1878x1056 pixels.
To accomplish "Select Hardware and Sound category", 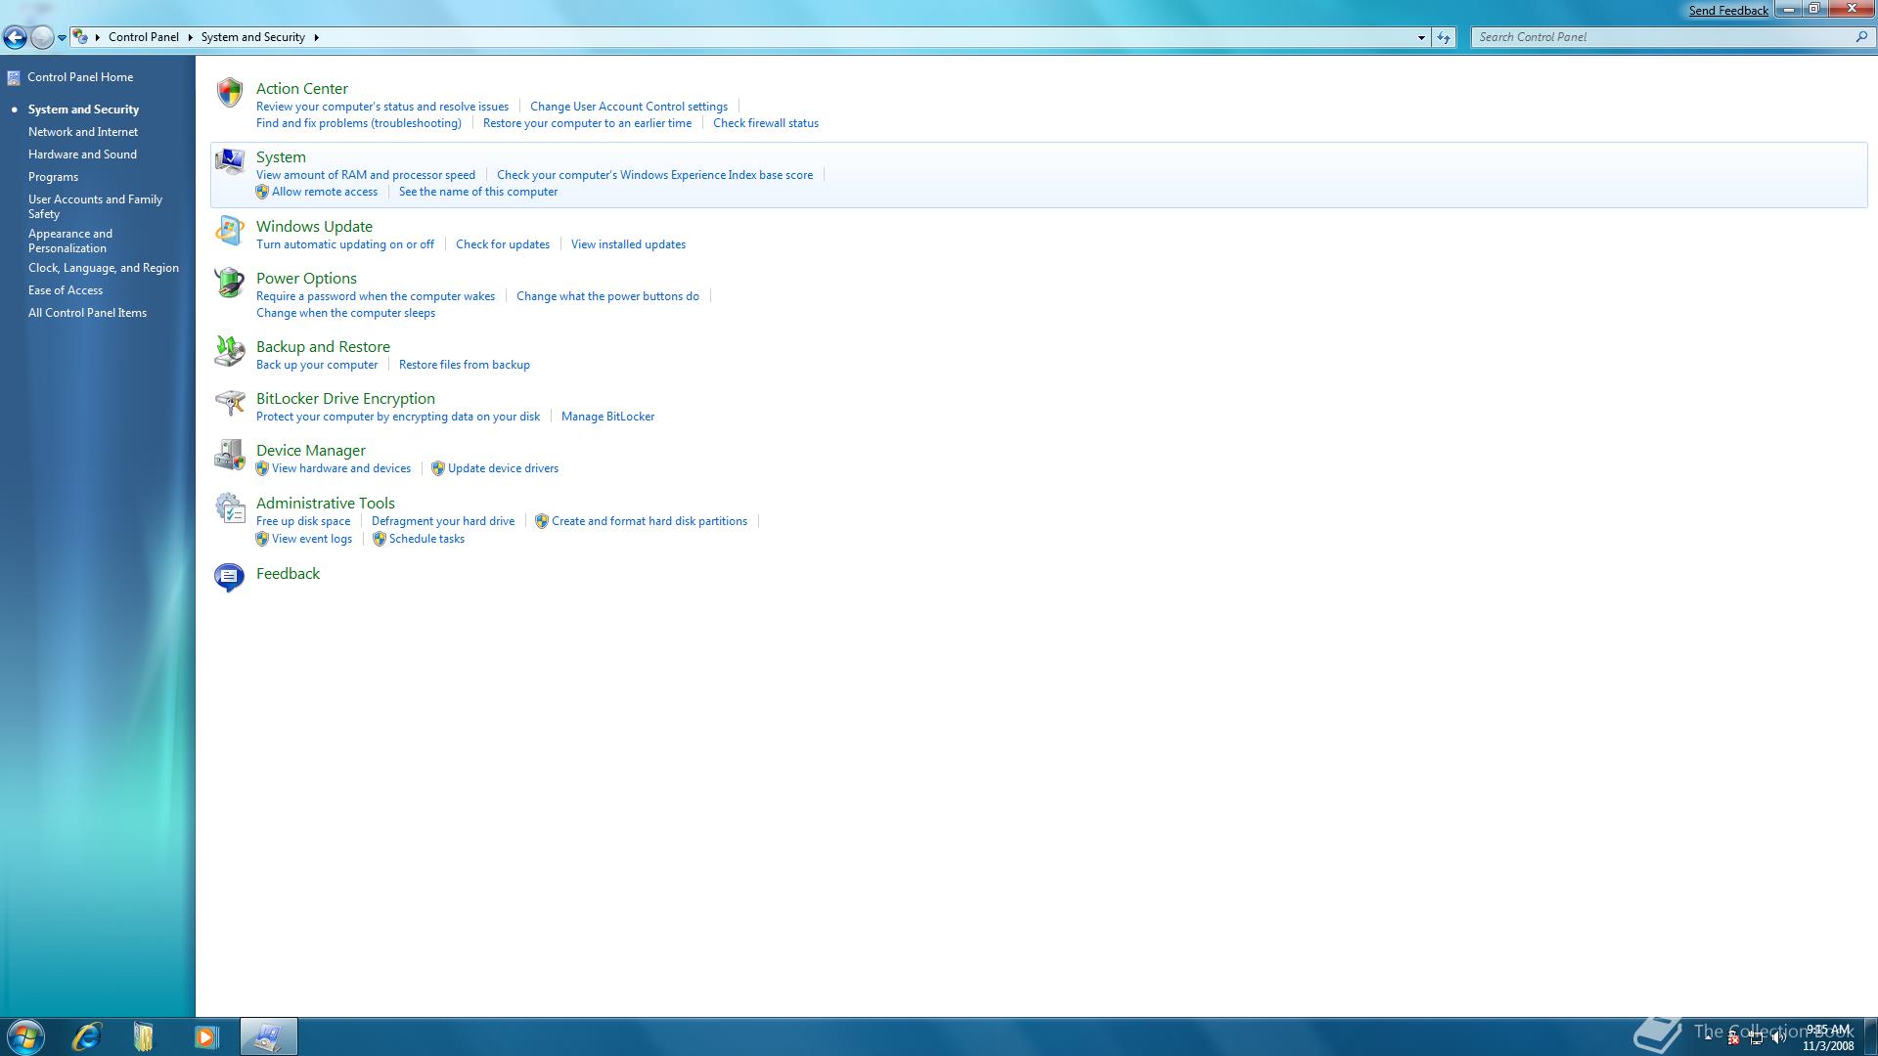I will click(x=82, y=154).
